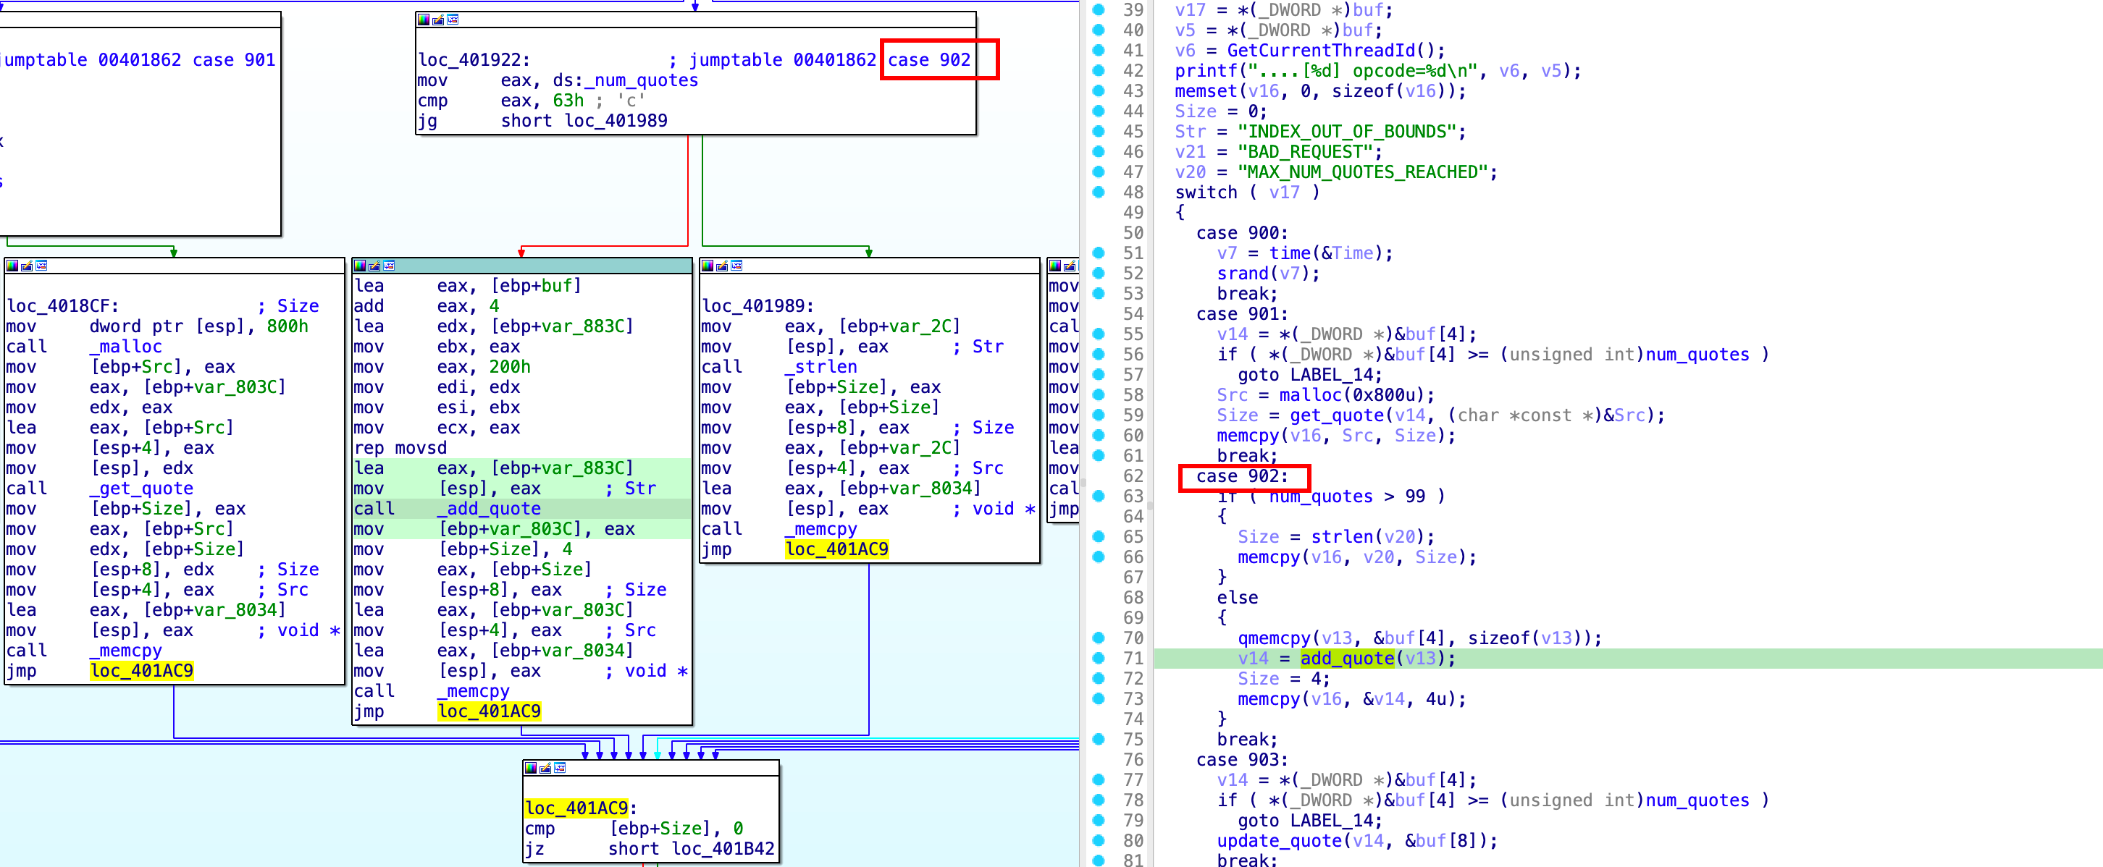The image size is (2103, 867).
Task: Click graph icon on teal add_quote node
Action: (390, 266)
